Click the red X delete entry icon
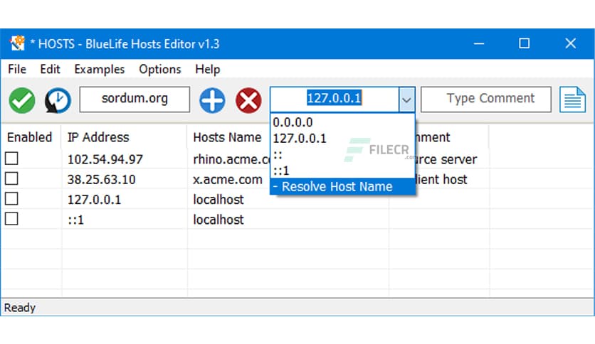 pos(248,100)
